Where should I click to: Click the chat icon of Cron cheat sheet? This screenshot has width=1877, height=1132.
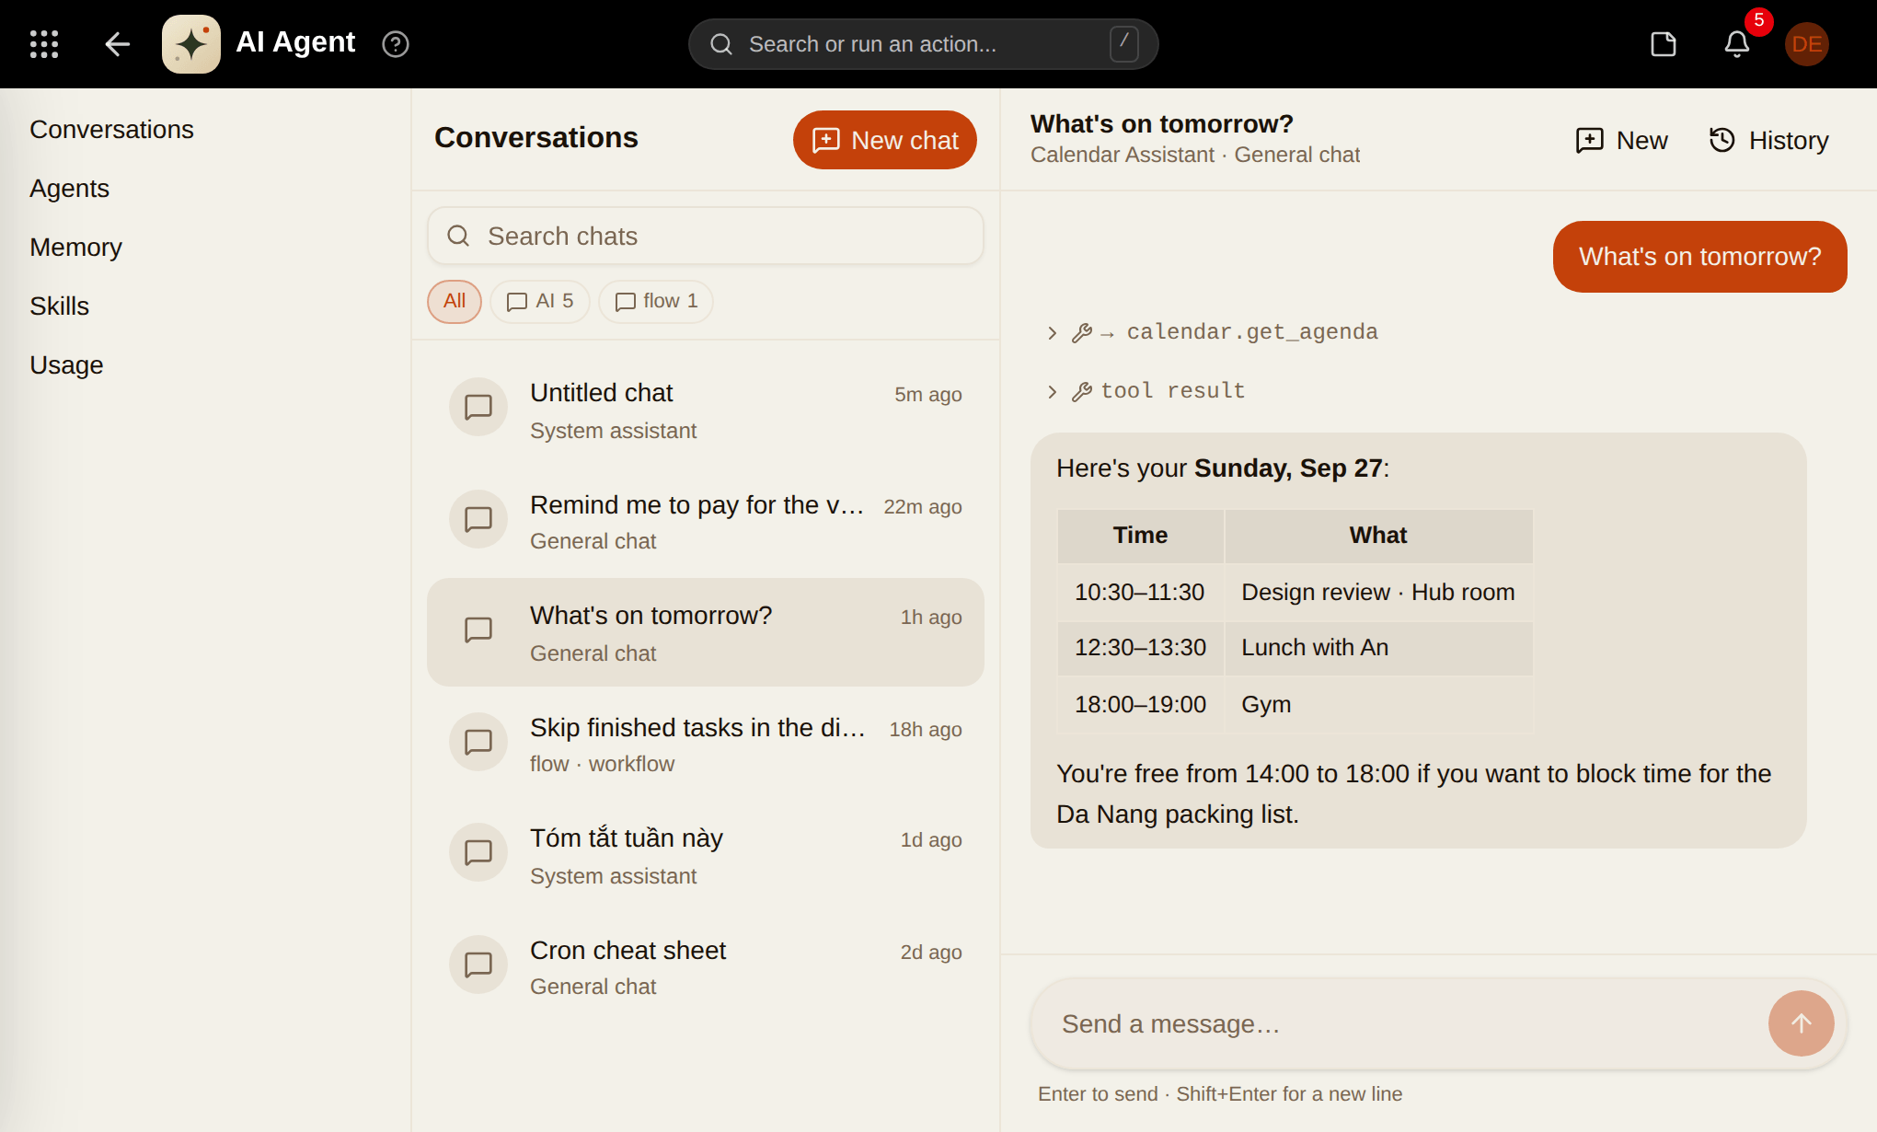(x=478, y=965)
